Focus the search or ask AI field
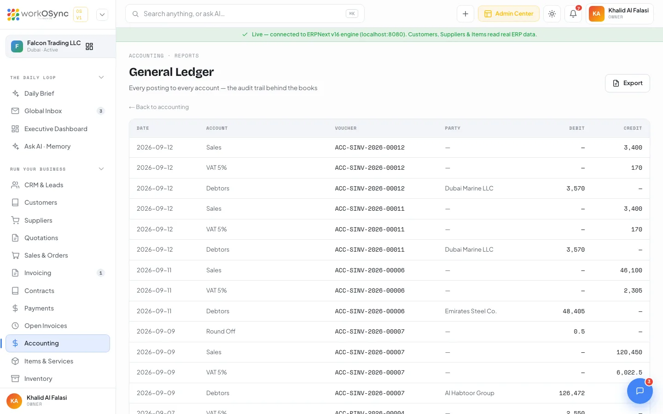Screen dimensions: 663x414 point(244,14)
